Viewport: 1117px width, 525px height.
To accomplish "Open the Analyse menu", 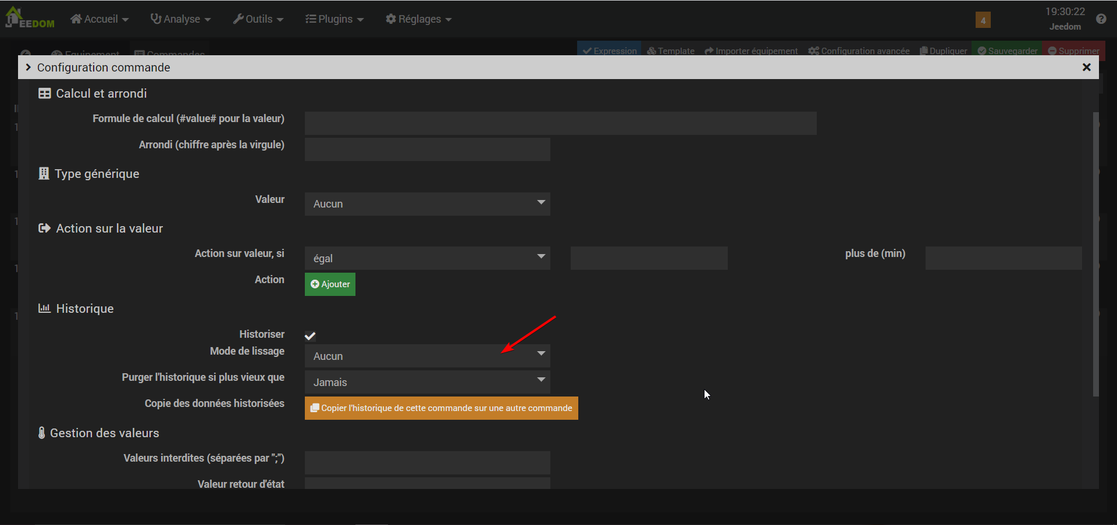I will 180,19.
